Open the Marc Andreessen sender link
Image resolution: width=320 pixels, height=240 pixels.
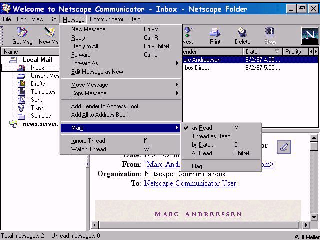point(162,164)
